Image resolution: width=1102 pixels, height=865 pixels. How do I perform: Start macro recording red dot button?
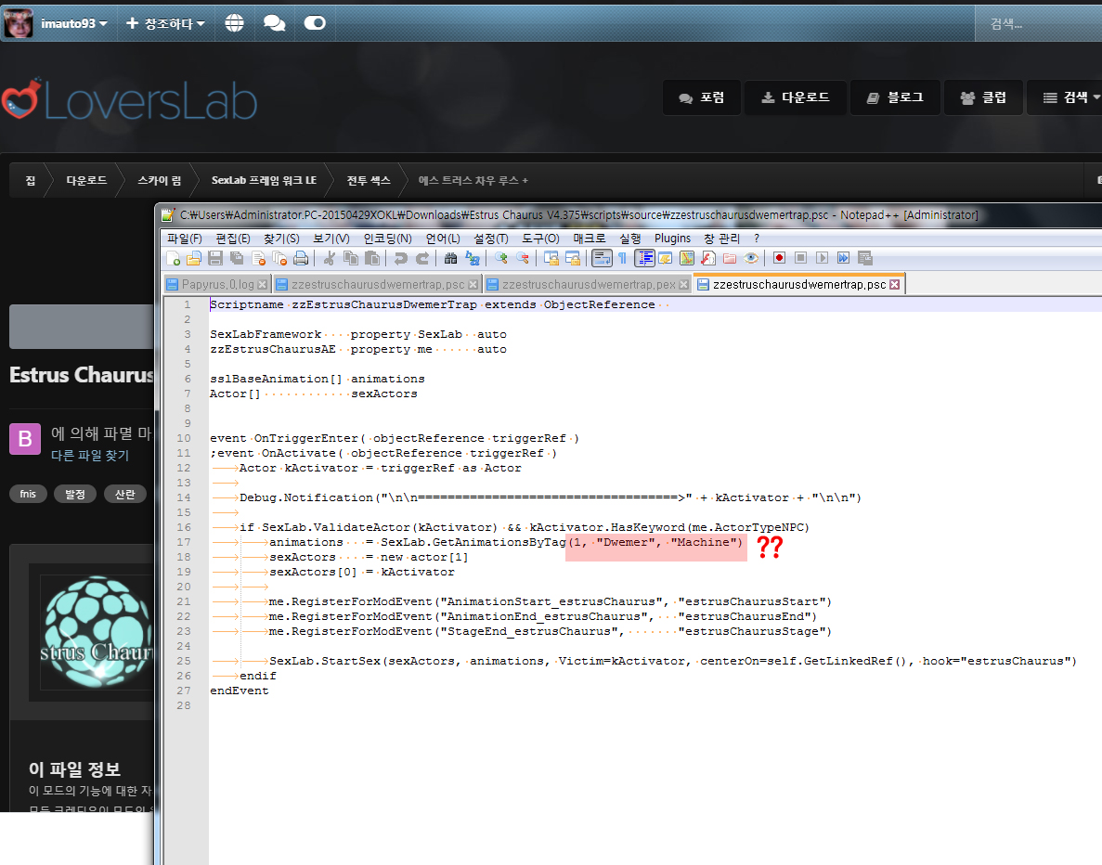click(779, 259)
